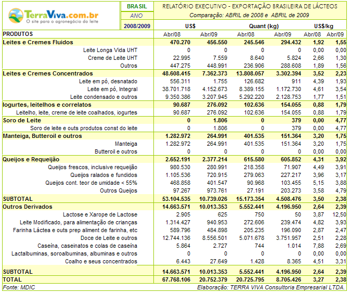Screen dimensions: 350x293
Task: Select the Fonte: MDIC footer text
Action: click(19, 287)
